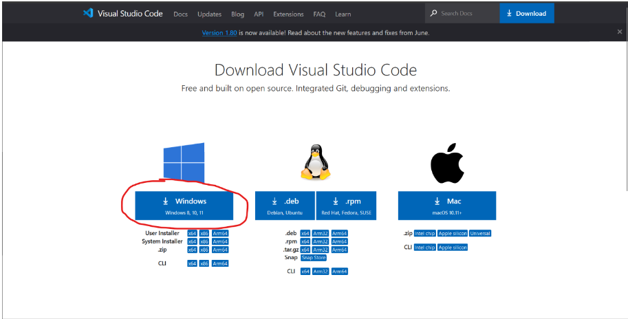The width and height of the screenshot is (628, 319).
Task: Select Mac .zip Apple silicon download
Action: tap(453, 233)
